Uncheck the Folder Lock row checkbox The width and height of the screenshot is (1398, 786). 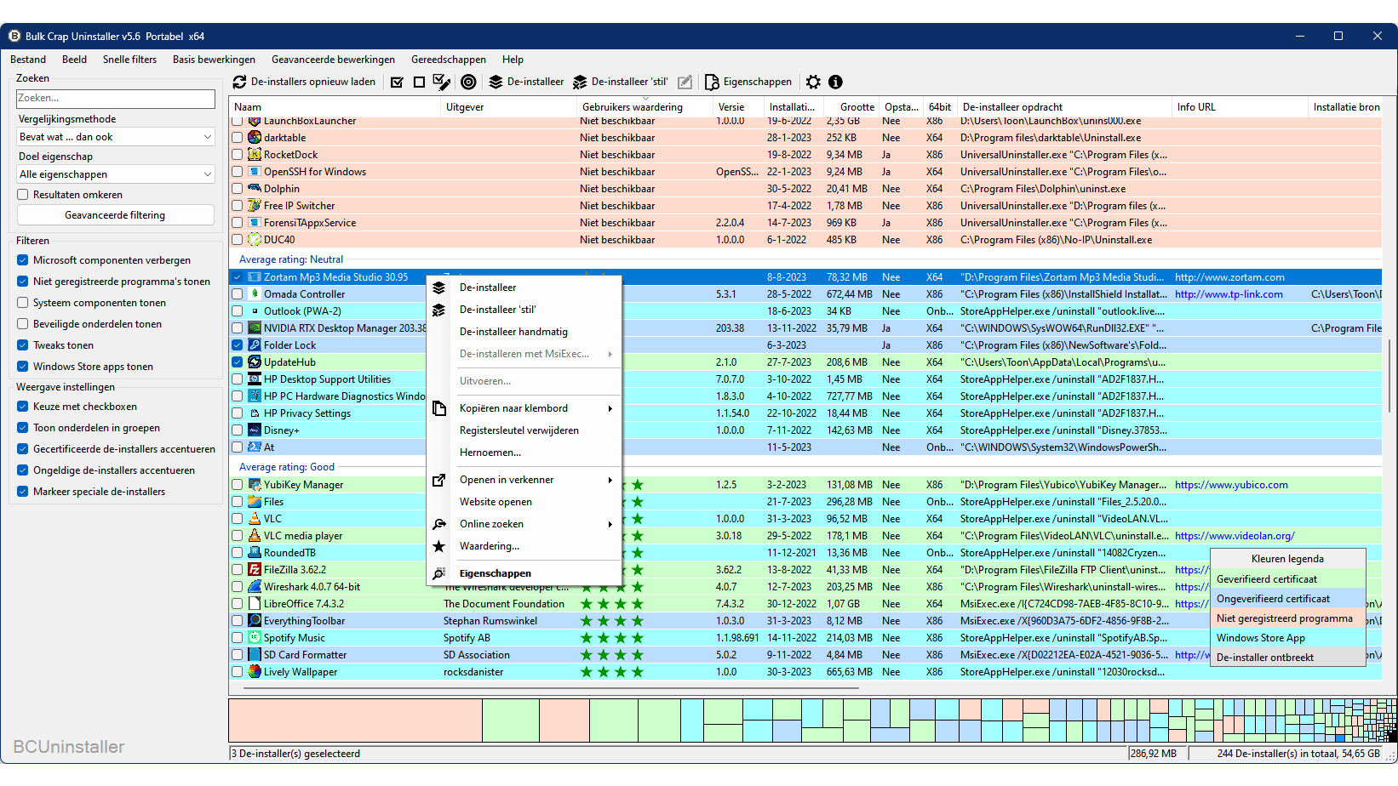pyautogui.click(x=238, y=345)
